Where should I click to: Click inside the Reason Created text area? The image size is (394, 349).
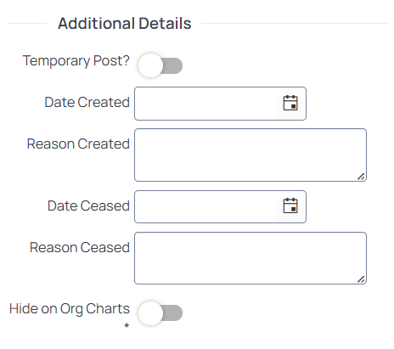pyautogui.click(x=250, y=155)
